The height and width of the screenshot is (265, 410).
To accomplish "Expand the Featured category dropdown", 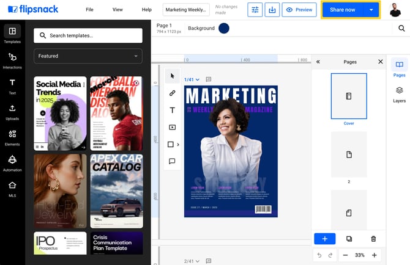I will tap(88, 56).
